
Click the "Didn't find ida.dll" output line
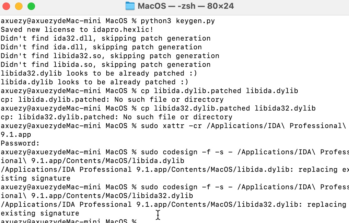[x=101, y=47]
